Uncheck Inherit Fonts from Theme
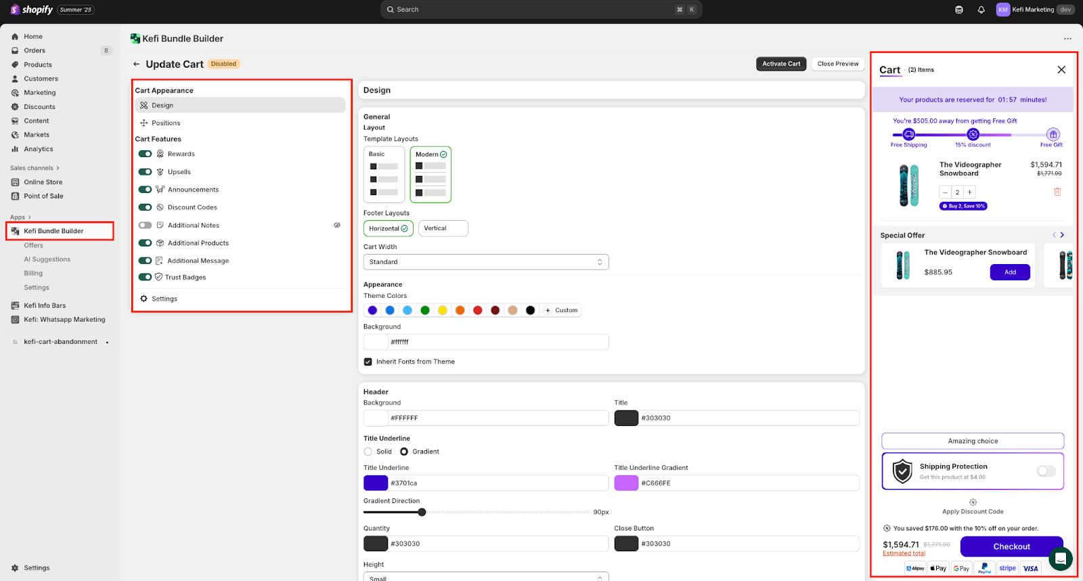The height and width of the screenshot is (581, 1083). 368,362
